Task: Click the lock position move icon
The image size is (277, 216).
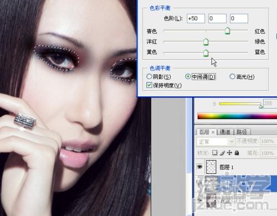Action: click(x=229, y=153)
